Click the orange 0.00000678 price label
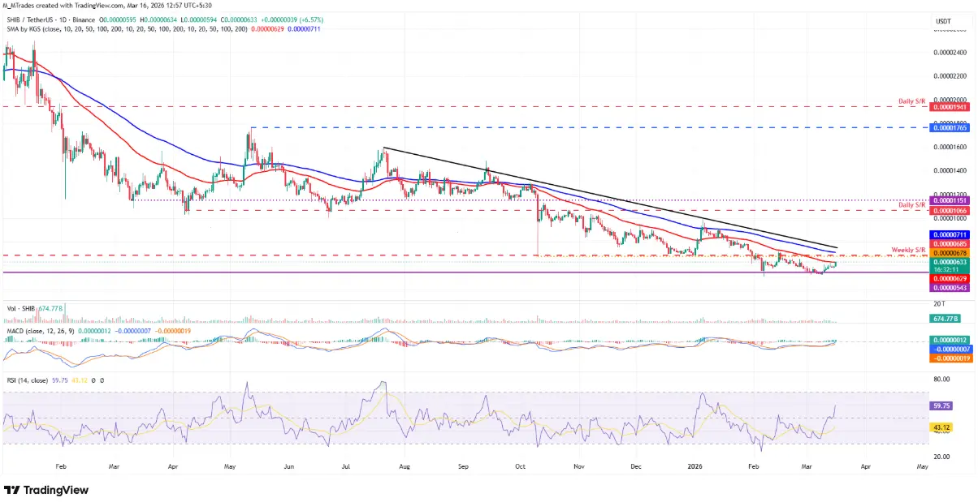 click(x=949, y=253)
